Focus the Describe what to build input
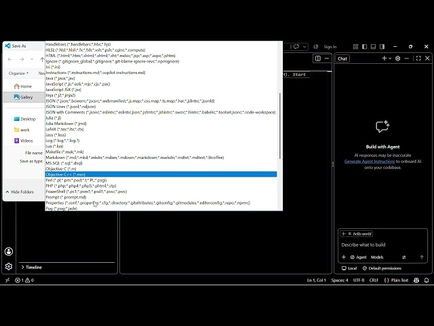The width and height of the screenshot is (434, 326). [382, 244]
